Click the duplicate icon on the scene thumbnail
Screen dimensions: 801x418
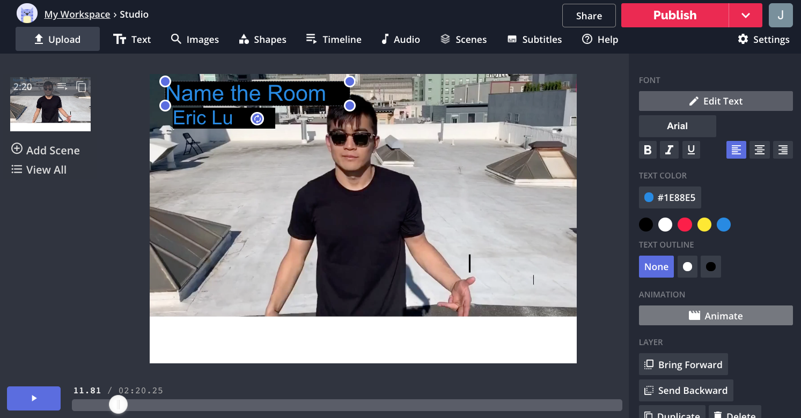point(81,86)
